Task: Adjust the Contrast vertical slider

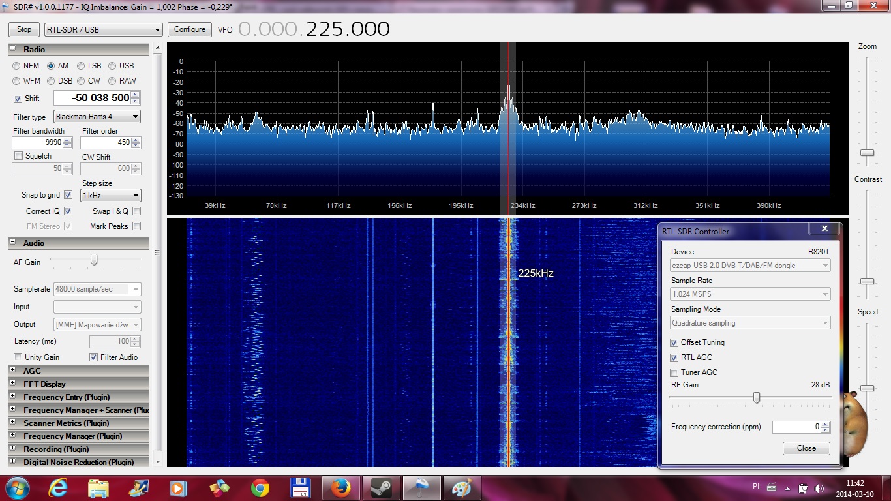Action: coord(867,281)
